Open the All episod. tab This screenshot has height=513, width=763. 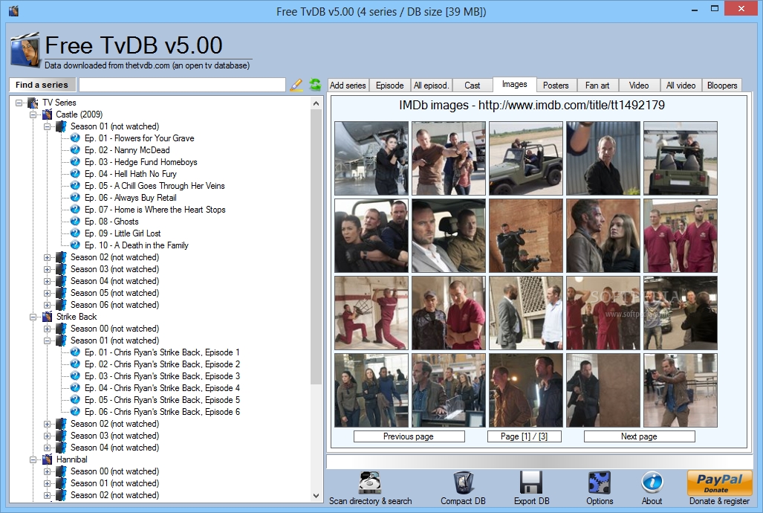[x=431, y=85]
